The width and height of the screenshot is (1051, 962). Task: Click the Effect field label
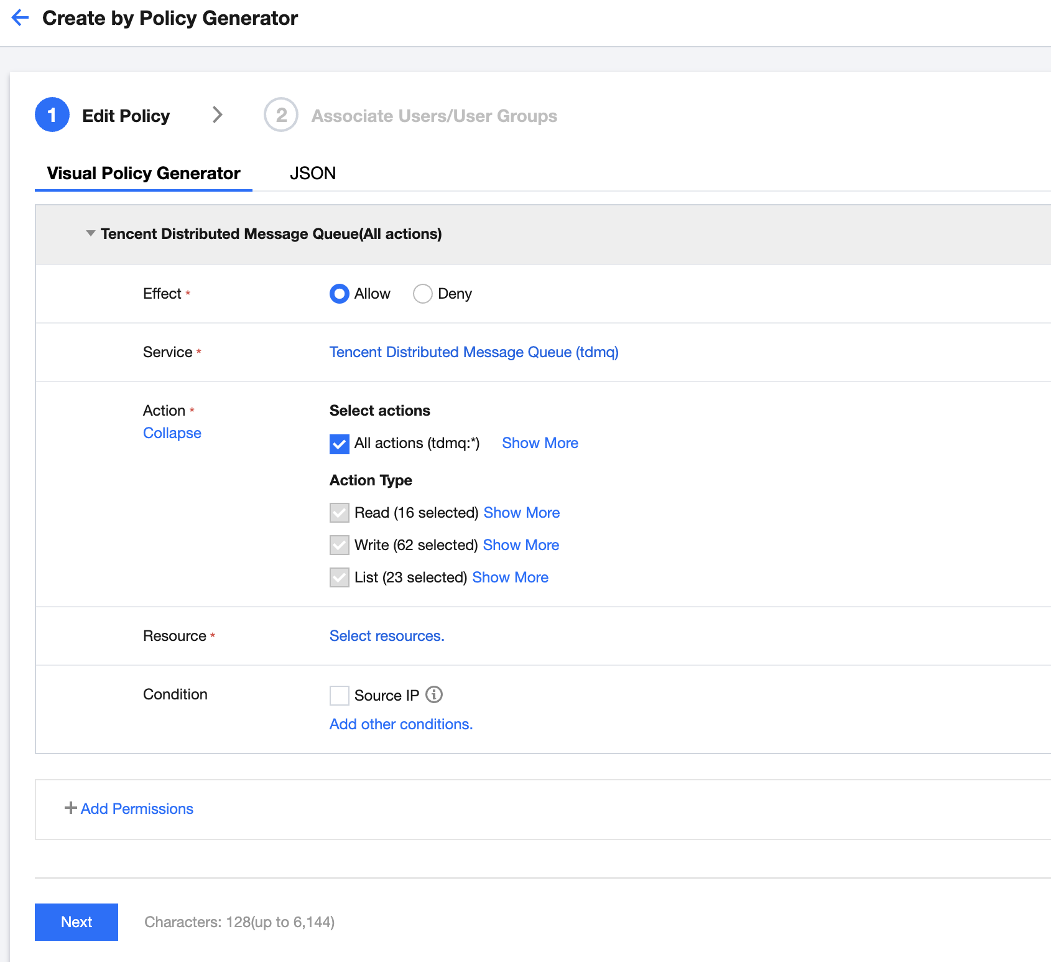click(162, 294)
